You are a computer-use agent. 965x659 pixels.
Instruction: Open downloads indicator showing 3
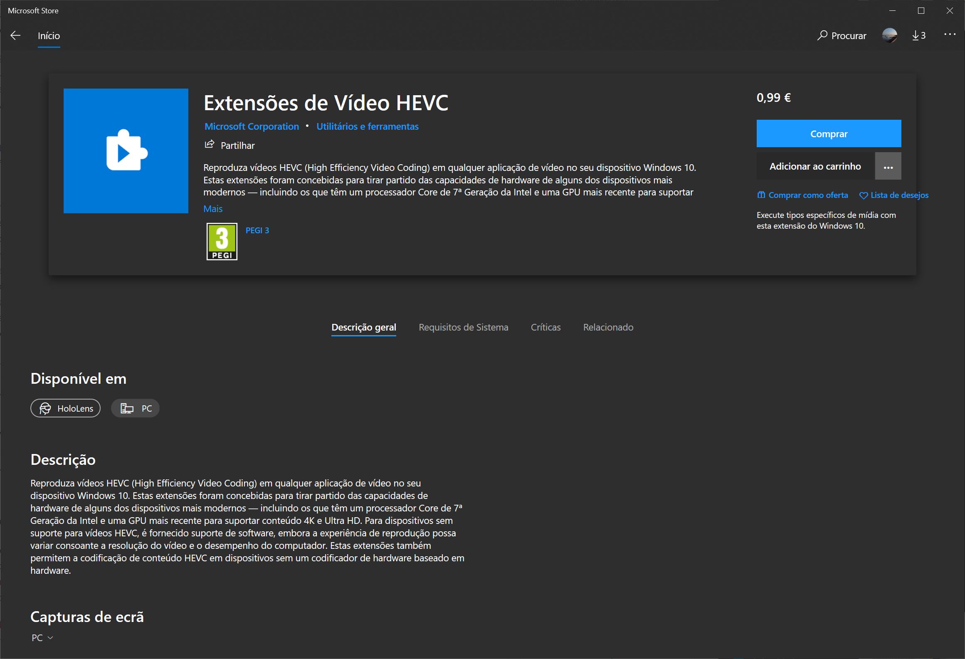(x=918, y=35)
